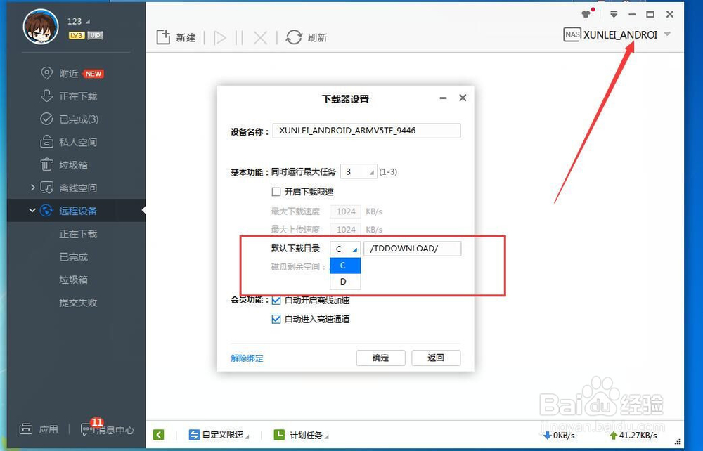Image resolution: width=703 pixels, height=451 pixels.
Task: Choose drive C in dropdown list
Action: point(345,266)
